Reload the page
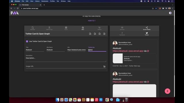This screenshot has width=184, height=103. 18,8
